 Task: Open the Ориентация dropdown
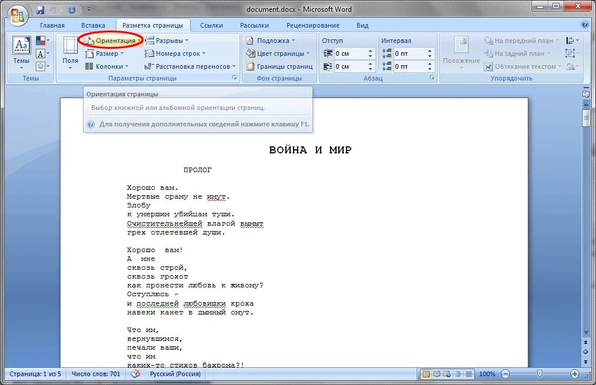tap(113, 40)
